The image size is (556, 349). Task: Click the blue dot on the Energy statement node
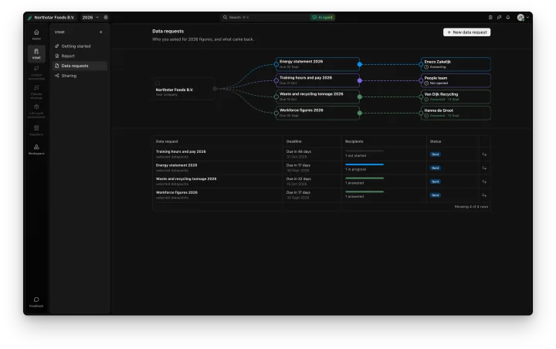tap(360, 64)
